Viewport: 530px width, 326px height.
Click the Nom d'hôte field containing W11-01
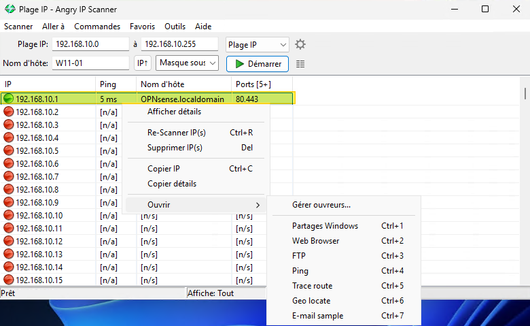tap(90, 63)
